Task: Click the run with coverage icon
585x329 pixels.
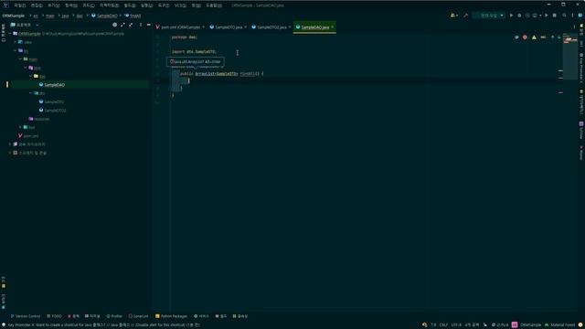Action: 527,16
